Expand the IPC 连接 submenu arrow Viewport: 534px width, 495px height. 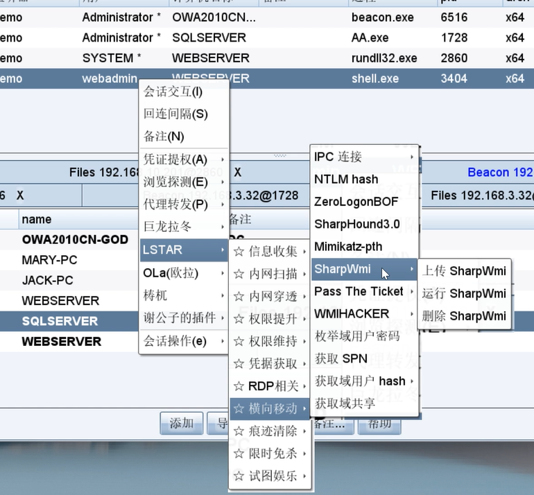pos(413,157)
